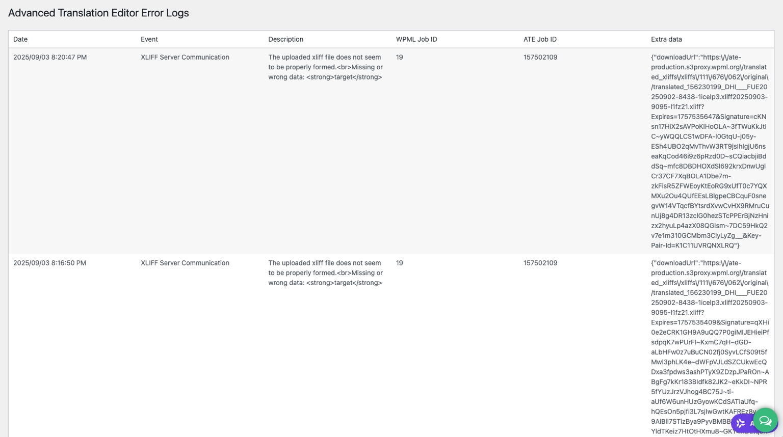The image size is (783, 437).
Task: Click the WPML Job ID column header
Action: [416, 39]
